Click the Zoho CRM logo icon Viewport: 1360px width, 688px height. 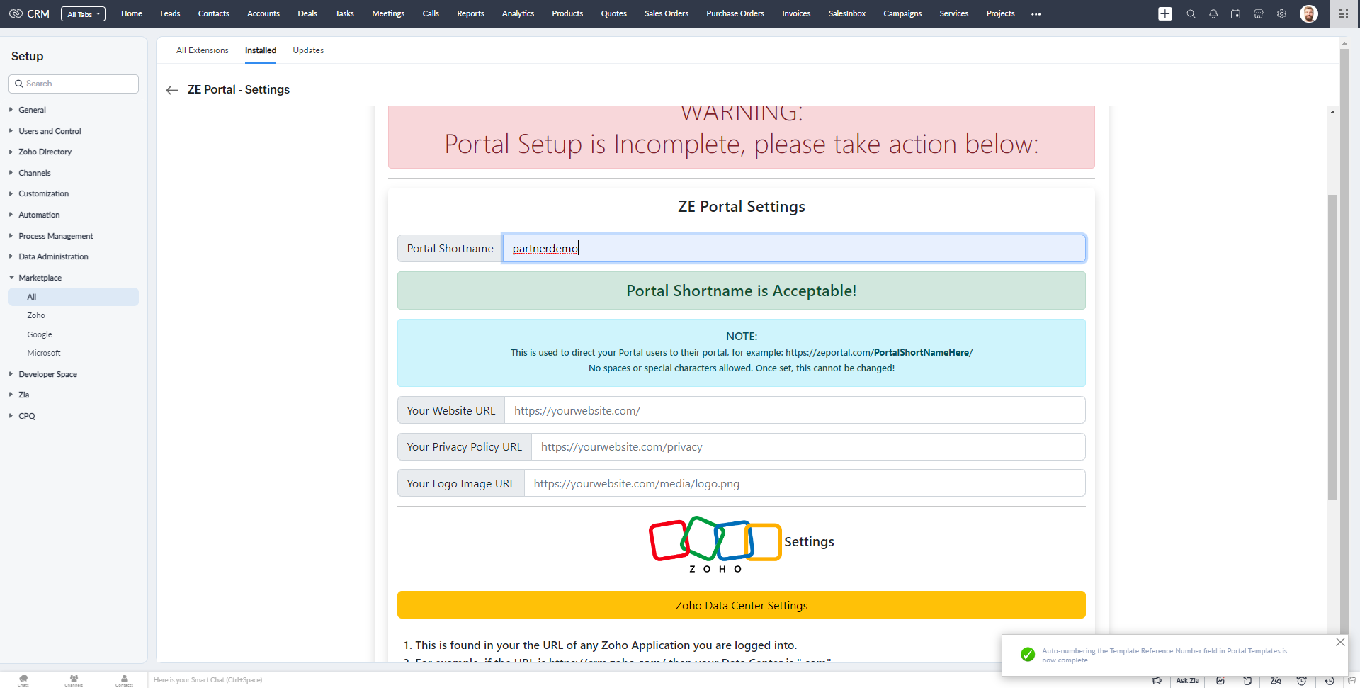(16, 13)
